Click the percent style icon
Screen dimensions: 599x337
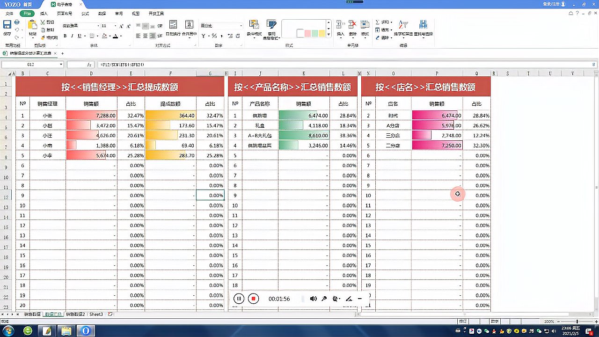[x=214, y=36]
